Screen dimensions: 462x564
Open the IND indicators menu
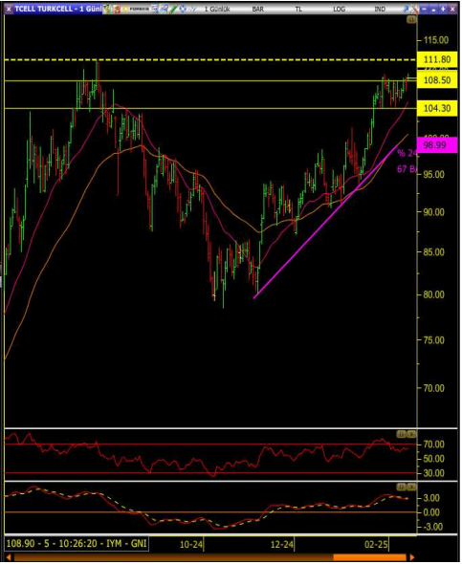380,9
